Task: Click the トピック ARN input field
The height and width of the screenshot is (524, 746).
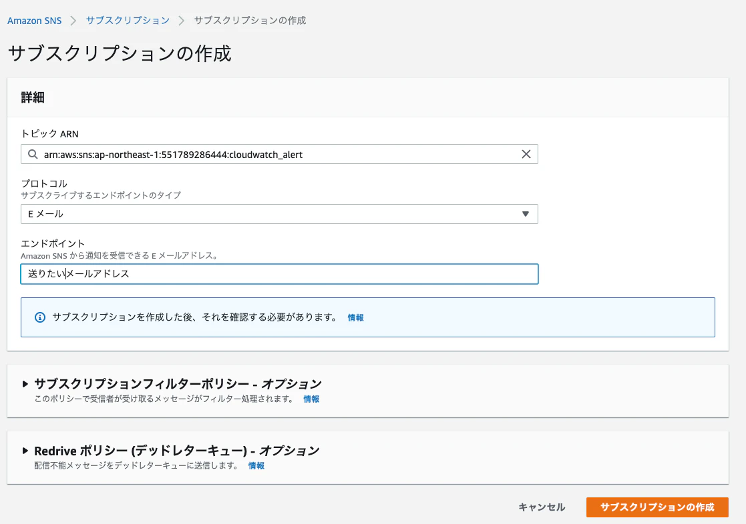Action: (279, 154)
